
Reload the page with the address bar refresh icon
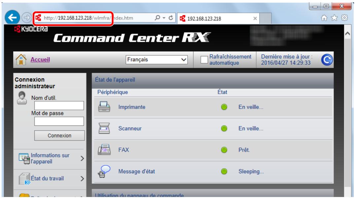coord(171,17)
